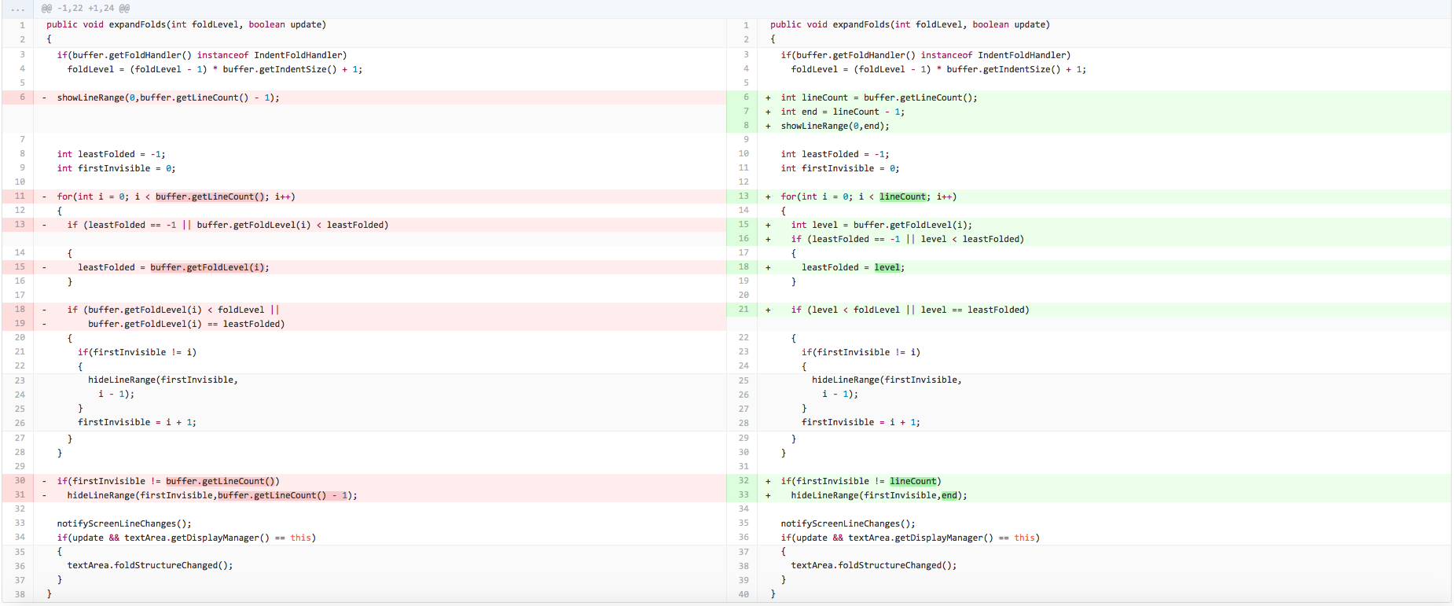Click highlighted "buffer.getFoldLevel(i)" in removed leastFolded assignment
1454x606 pixels.
point(208,267)
